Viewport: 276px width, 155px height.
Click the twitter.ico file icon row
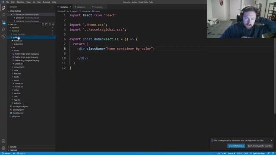(x=31, y=41)
